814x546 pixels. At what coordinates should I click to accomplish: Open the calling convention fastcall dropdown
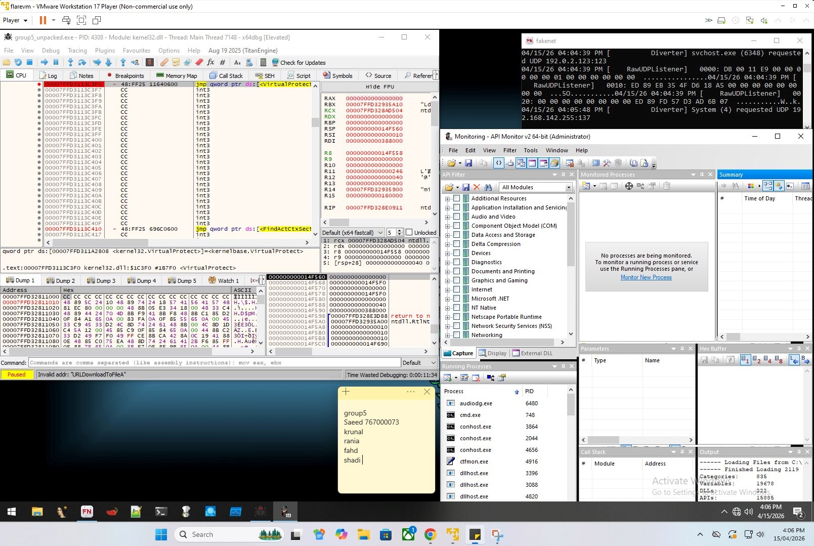pos(380,233)
